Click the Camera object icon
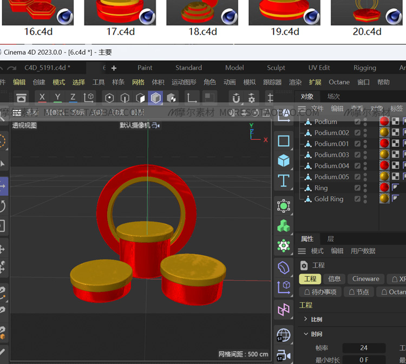This screenshot has width=406, height=364. coord(284,356)
